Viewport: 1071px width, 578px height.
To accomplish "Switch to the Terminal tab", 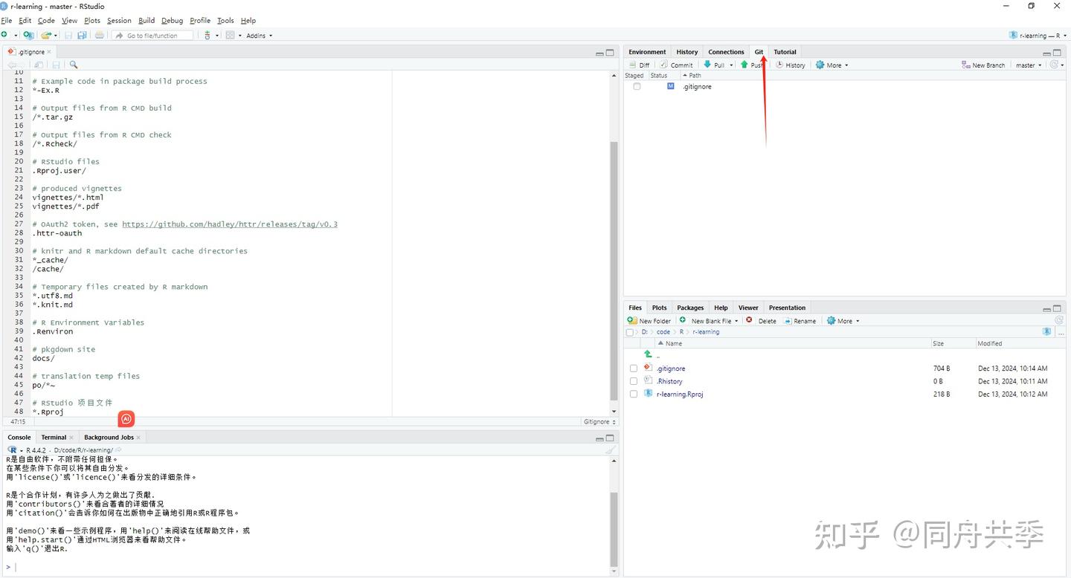I will pyautogui.click(x=53, y=437).
